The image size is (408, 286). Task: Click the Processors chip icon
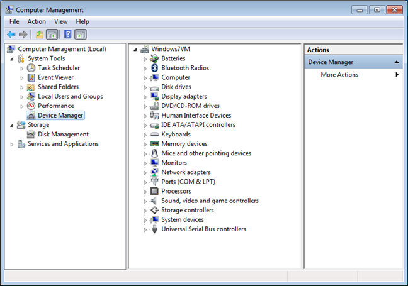(154, 191)
